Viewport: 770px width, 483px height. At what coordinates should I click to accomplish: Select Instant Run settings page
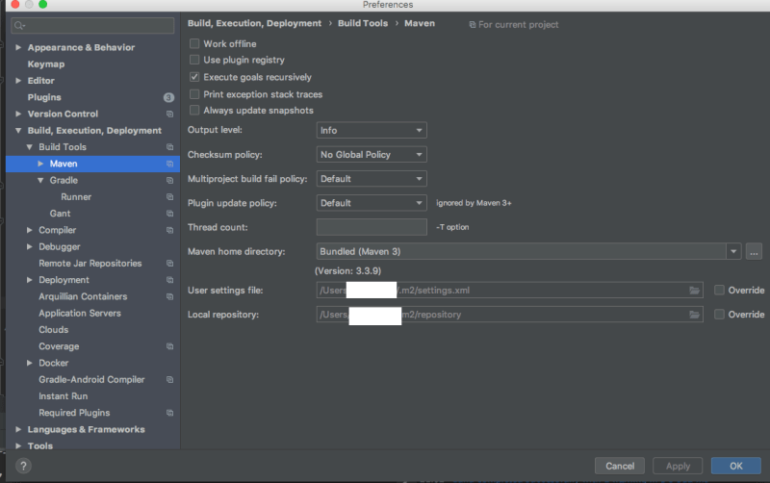pos(64,396)
